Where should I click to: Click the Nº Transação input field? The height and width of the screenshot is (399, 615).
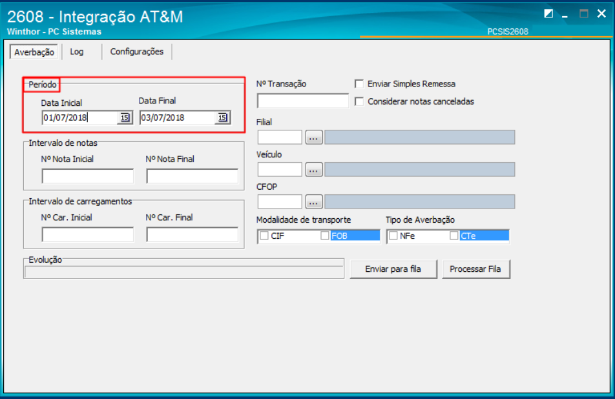(303, 101)
